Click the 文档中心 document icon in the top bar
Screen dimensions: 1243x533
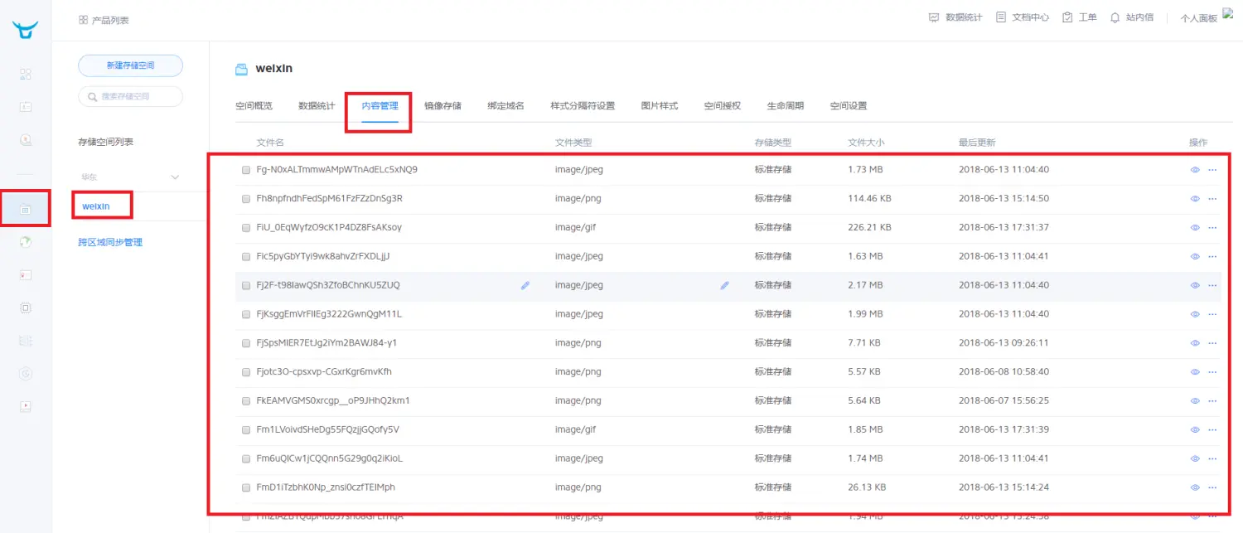click(x=1001, y=17)
